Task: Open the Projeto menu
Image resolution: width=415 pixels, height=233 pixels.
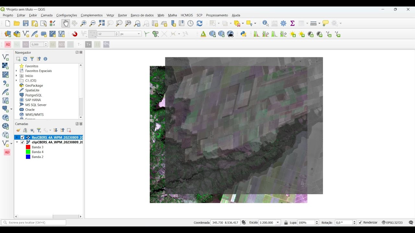Action: point(8,15)
